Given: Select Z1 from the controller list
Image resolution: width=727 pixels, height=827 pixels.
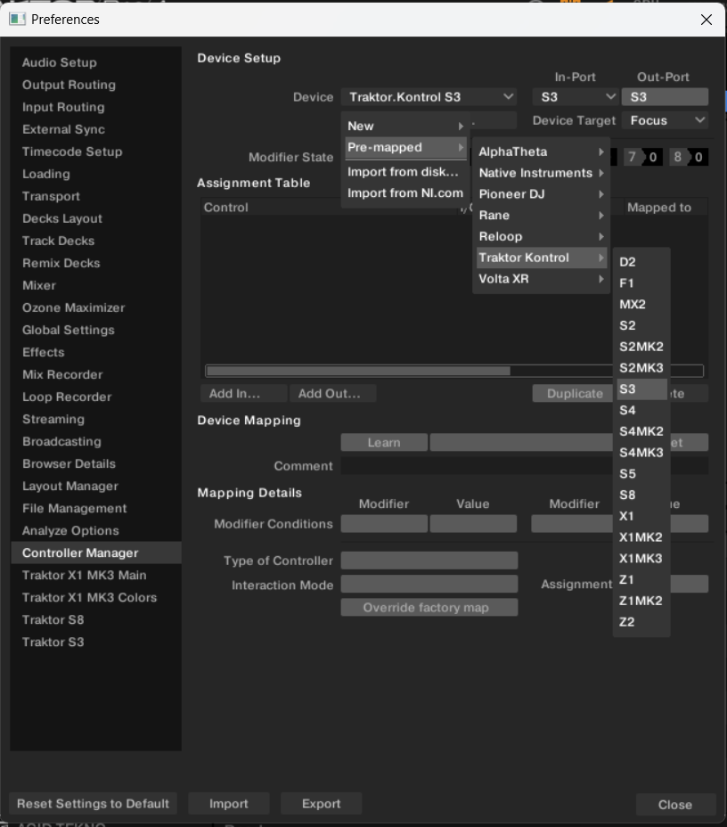Looking at the screenshot, I should pyautogui.click(x=641, y=579).
